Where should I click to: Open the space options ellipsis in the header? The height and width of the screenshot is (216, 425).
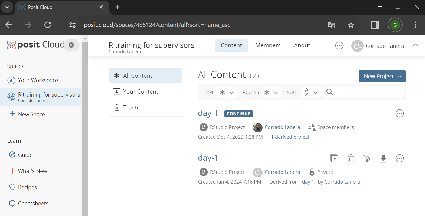[x=339, y=46]
